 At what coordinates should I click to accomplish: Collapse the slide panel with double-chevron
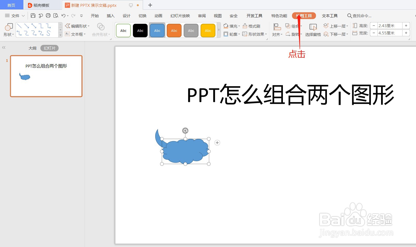pyautogui.click(x=4, y=47)
